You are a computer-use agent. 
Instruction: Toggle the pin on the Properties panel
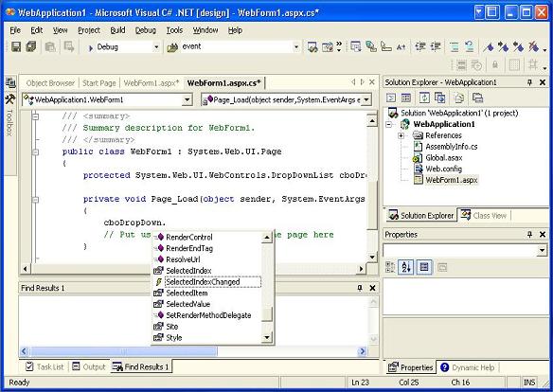coord(529,234)
